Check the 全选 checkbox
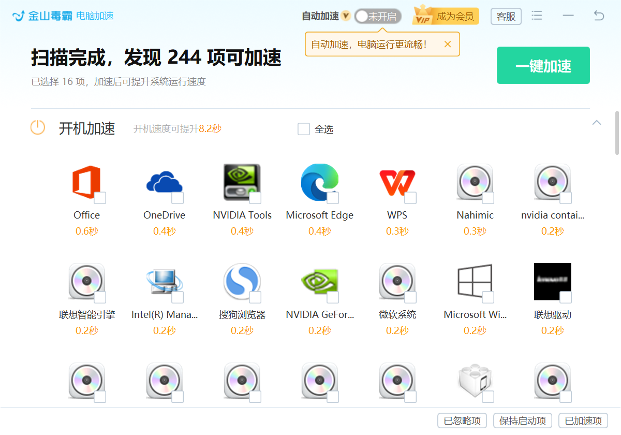 [304, 129]
